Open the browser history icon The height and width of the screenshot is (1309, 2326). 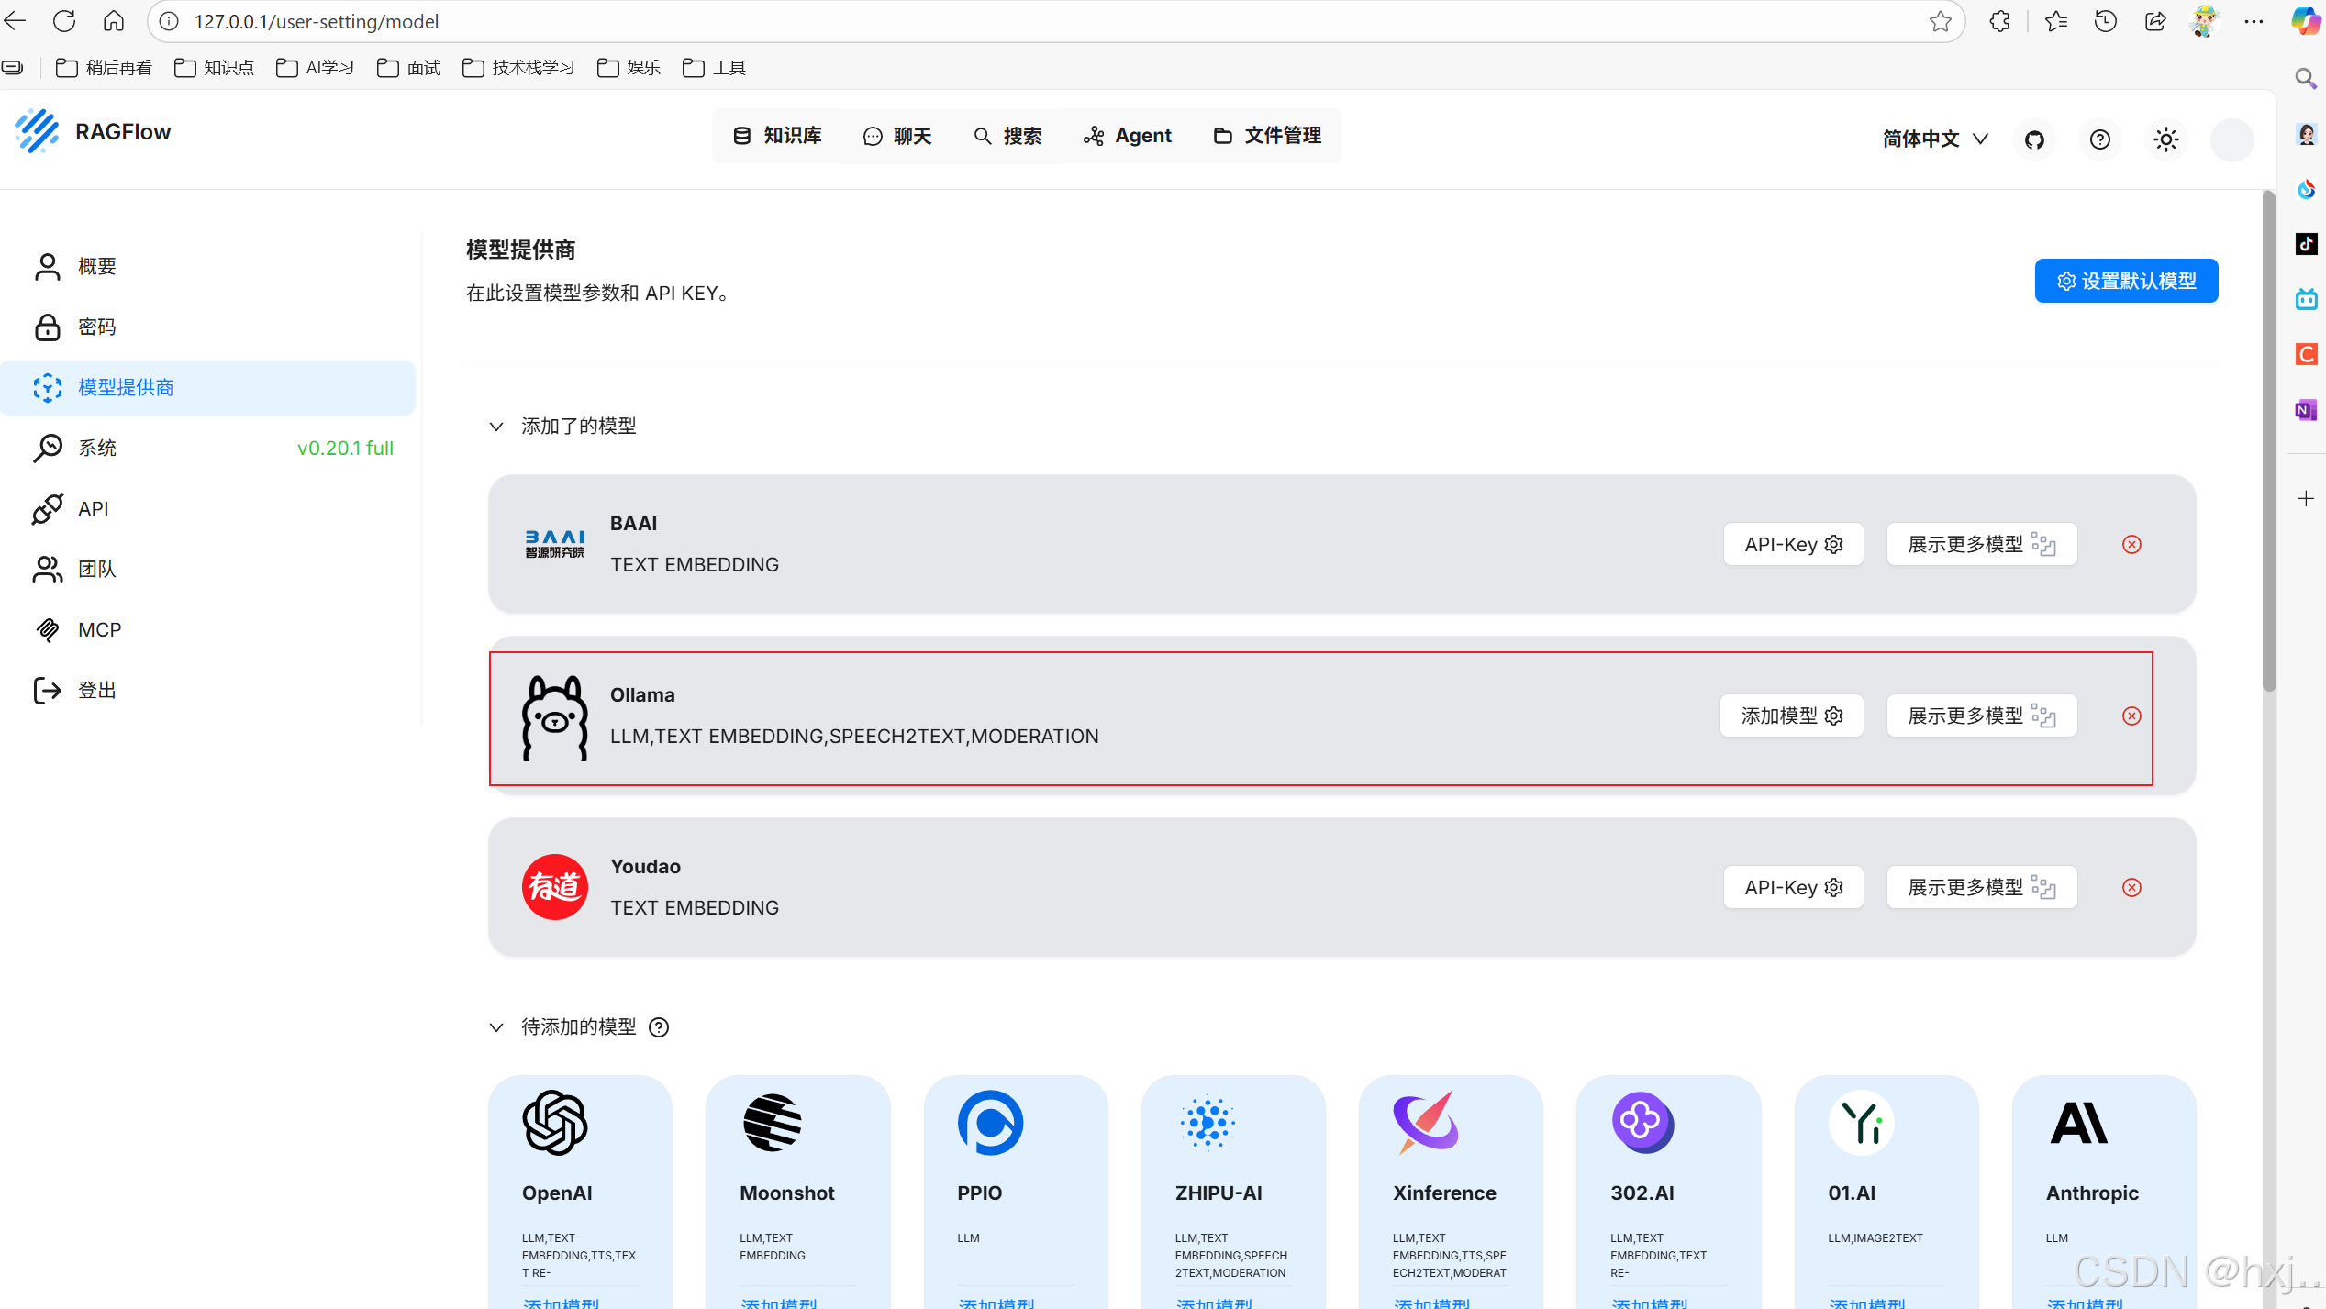click(x=2105, y=21)
